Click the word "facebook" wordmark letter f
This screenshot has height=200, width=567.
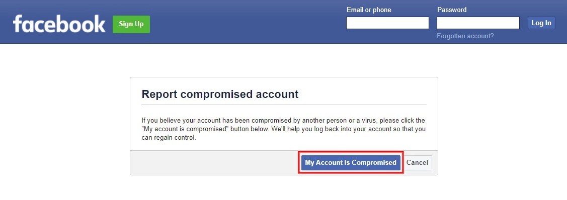coord(18,24)
